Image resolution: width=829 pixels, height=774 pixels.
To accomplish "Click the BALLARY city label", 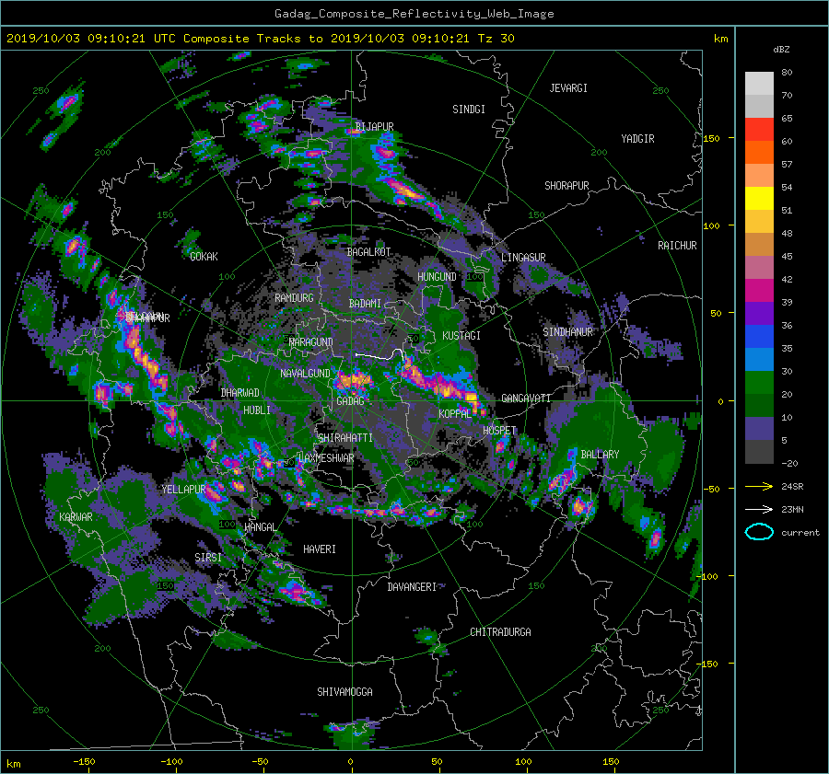I will click(x=600, y=455).
